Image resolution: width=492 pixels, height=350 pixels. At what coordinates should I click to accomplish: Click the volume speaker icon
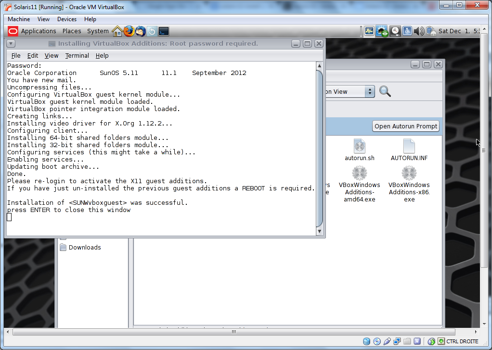coord(418,31)
